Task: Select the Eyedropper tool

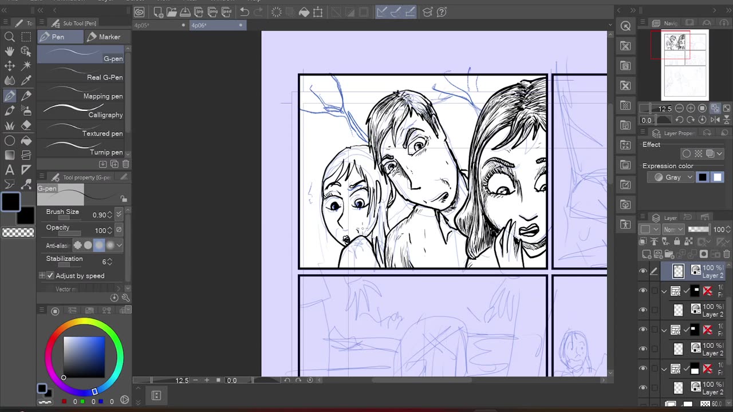Action: click(x=26, y=81)
